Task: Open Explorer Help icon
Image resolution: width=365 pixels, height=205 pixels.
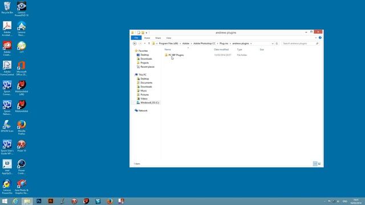Action: [x=320, y=38]
